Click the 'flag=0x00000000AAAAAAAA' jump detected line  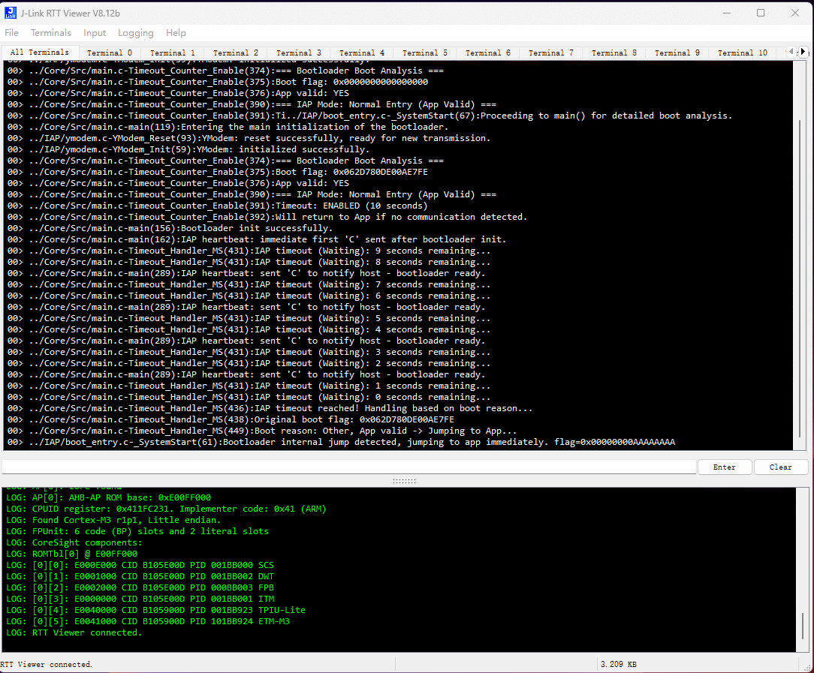[x=341, y=442]
